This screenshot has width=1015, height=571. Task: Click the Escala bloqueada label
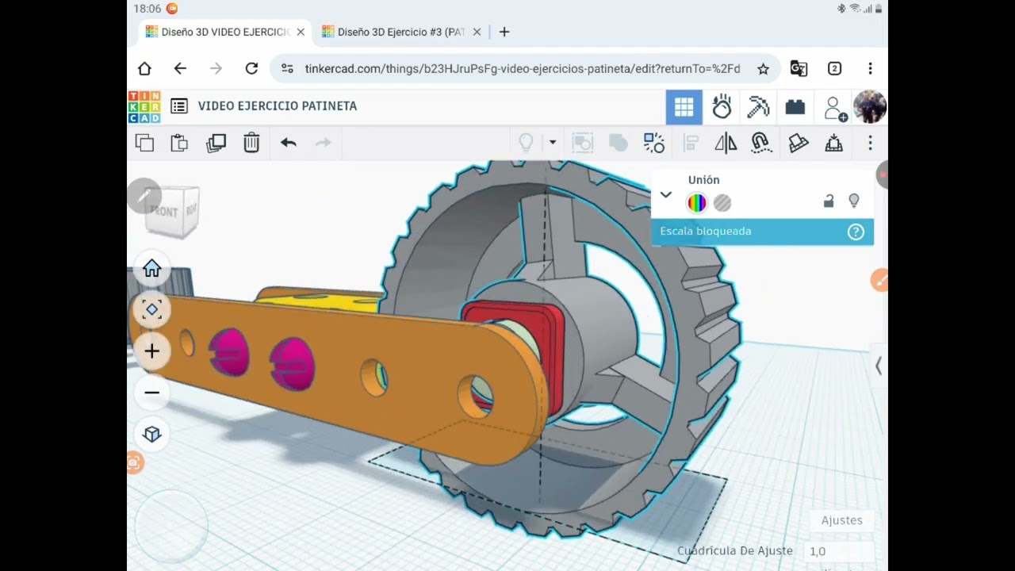(706, 232)
